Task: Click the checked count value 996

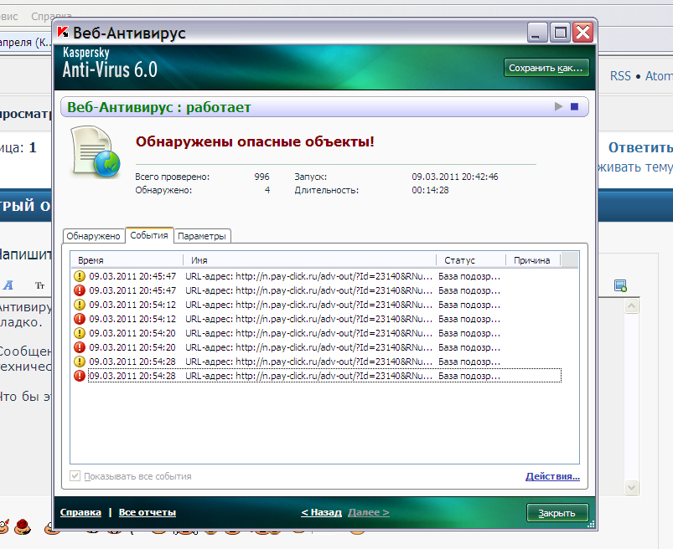Action: tap(261, 177)
